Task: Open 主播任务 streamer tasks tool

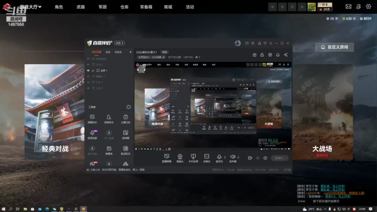Action: coord(125,119)
